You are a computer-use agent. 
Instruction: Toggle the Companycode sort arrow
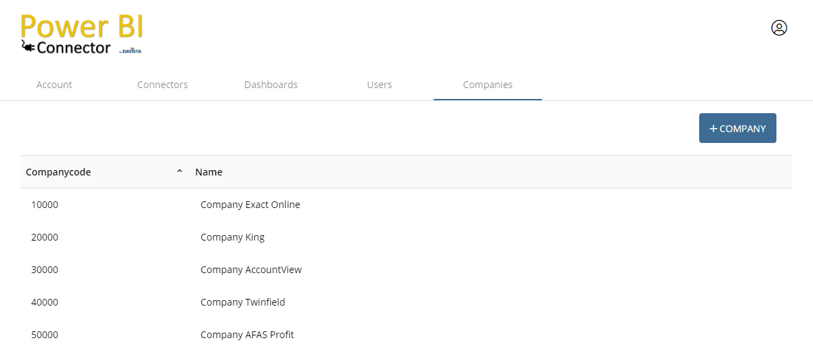coord(180,172)
